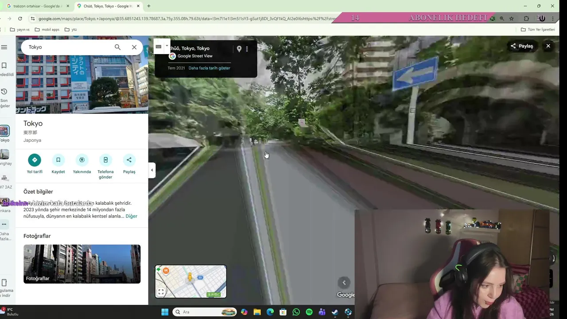Select the Chūō, Tokyo Google Maps tab
This screenshot has height=319, width=567.
point(107,6)
